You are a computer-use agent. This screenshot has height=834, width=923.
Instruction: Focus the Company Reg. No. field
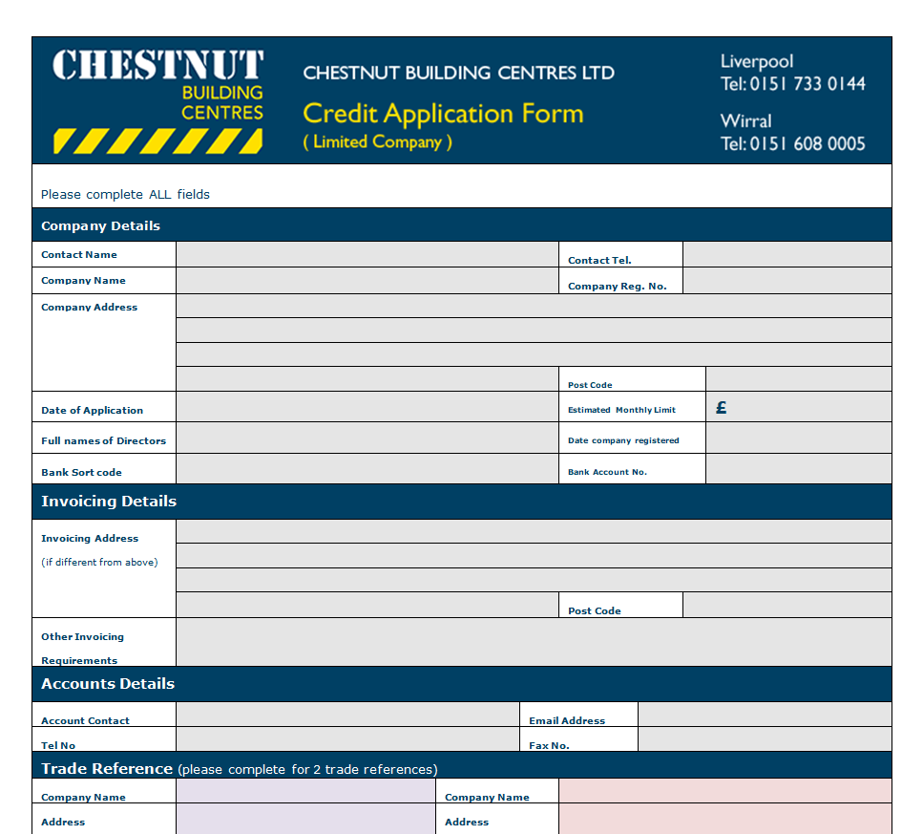click(x=787, y=281)
